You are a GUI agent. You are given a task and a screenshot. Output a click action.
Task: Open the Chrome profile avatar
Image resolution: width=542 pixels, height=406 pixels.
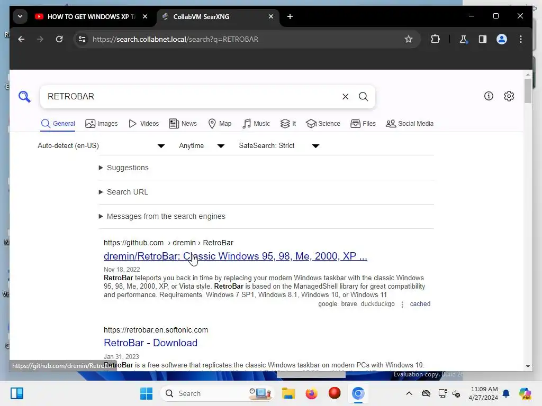(502, 39)
